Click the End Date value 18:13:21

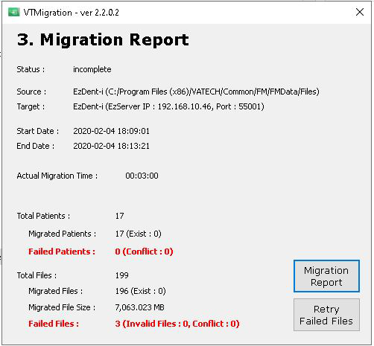pyautogui.click(x=111, y=146)
